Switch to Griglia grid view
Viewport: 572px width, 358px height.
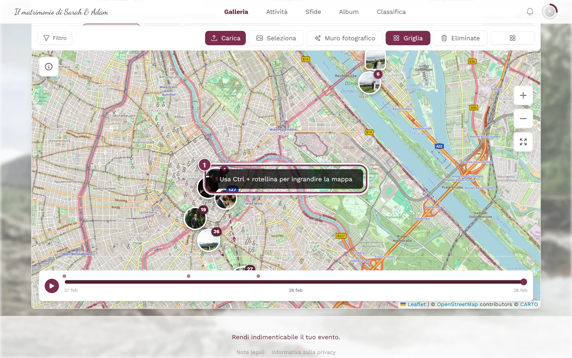pyautogui.click(x=408, y=38)
